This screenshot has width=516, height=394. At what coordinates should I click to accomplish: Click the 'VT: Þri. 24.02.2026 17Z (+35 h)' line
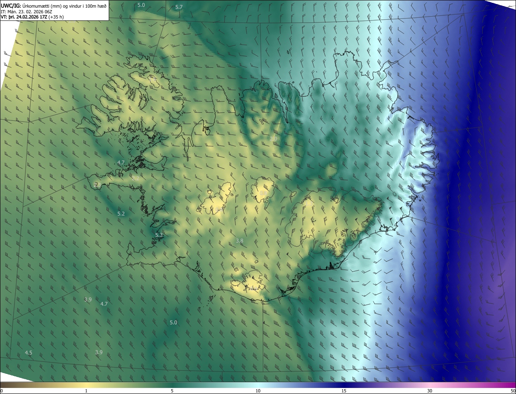tap(32, 17)
